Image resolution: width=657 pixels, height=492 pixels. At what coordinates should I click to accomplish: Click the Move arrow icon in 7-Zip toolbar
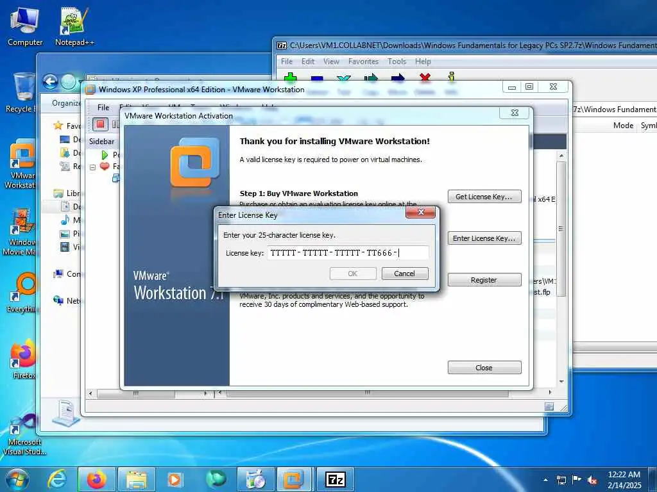click(398, 78)
